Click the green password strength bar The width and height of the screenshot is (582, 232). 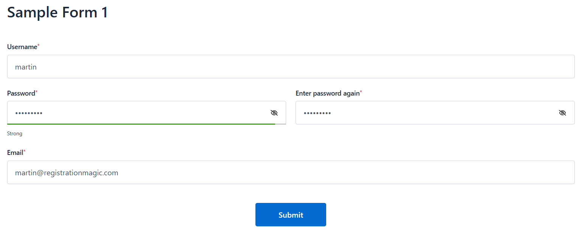[141, 124]
